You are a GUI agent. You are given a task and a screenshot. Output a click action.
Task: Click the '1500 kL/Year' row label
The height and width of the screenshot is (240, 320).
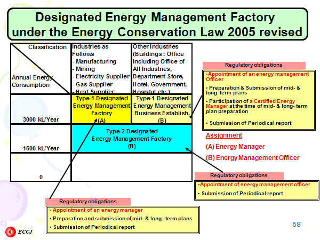click(41, 148)
